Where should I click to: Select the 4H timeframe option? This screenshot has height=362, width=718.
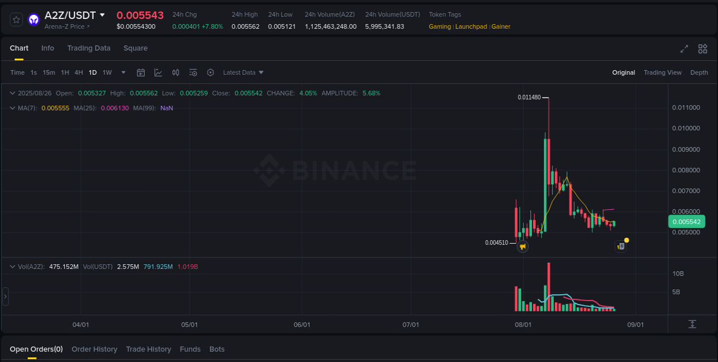tap(78, 72)
